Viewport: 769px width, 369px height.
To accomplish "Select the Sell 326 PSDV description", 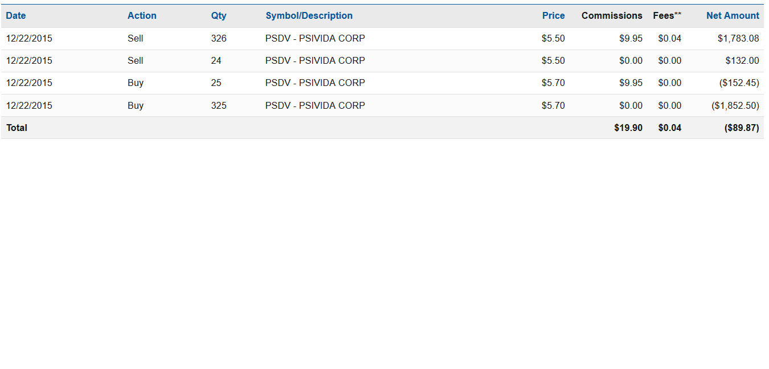I will (x=315, y=39).
